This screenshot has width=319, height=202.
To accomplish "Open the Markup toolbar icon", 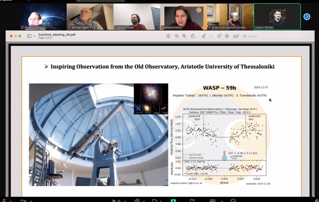I will click(227, 36).
